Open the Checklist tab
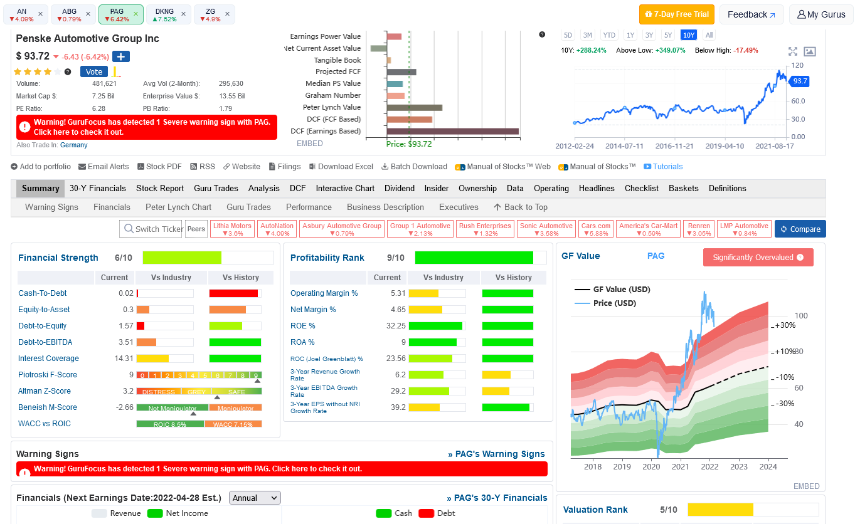This screenshot has height=524, width=855. coord(642,188)
